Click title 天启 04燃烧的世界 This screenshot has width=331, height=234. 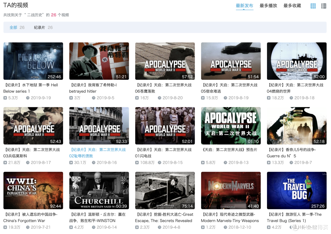(295, 88)
